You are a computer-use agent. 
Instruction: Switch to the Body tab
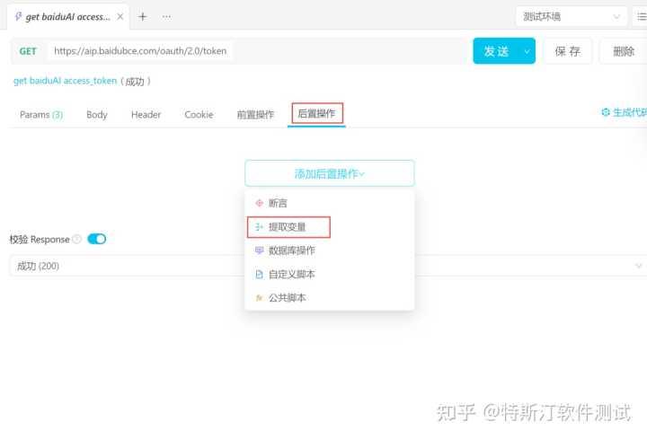pyautogui.click(x=97, y=115)
